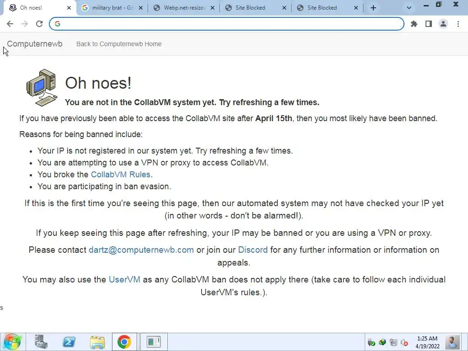Viewport: 468px width, 351px height.
Task: Open the network tray icon
Action: (x=394, y=342)
